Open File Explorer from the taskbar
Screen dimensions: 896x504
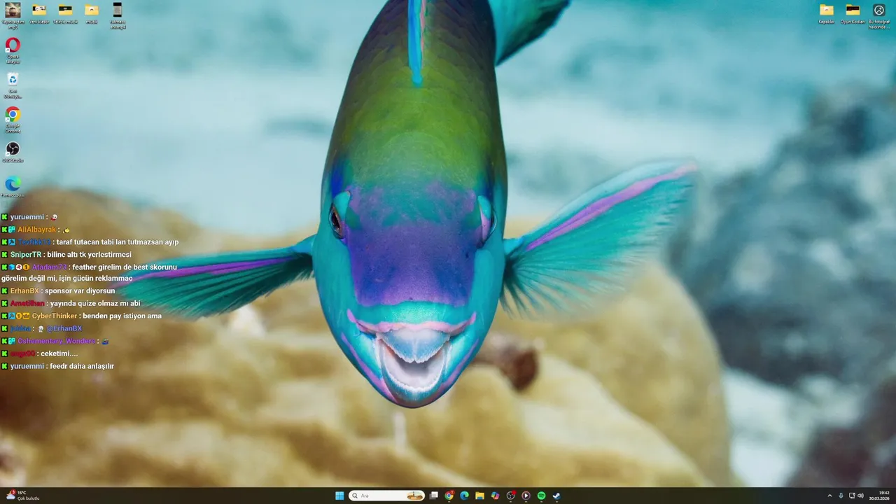(x=479, y=496)
